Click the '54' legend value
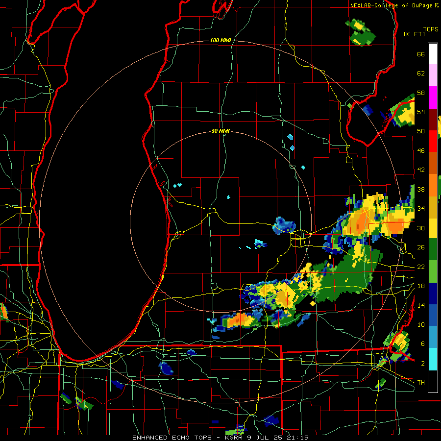This screenshot has height=441, width=441. click(x=421, y=112)
